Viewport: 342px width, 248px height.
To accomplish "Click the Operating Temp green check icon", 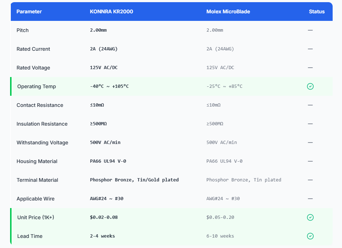I will (310, 86).
